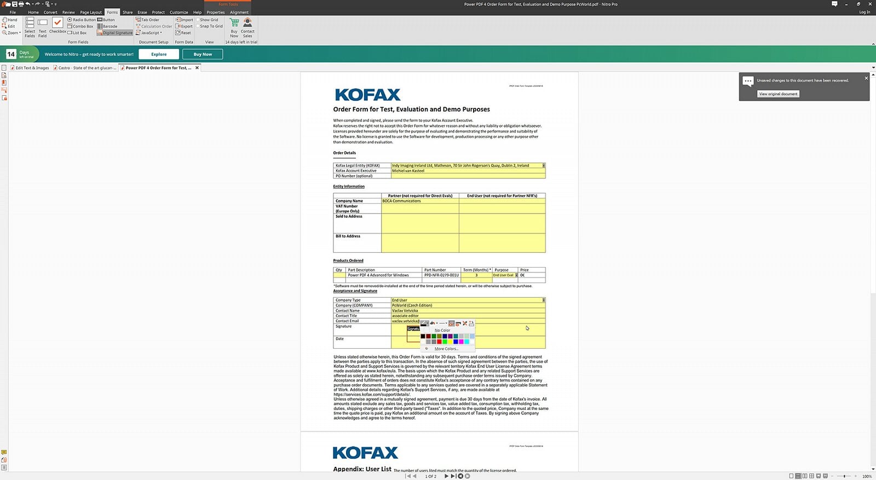Select single page view icon in status bar
The image size is (876, 480).
[x=791, y=476]
